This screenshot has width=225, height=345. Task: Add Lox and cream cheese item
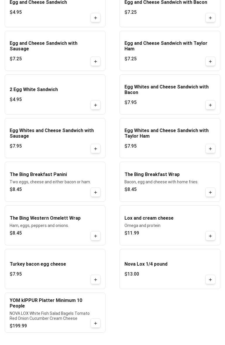pyautogui.click(x=210, y=236)
